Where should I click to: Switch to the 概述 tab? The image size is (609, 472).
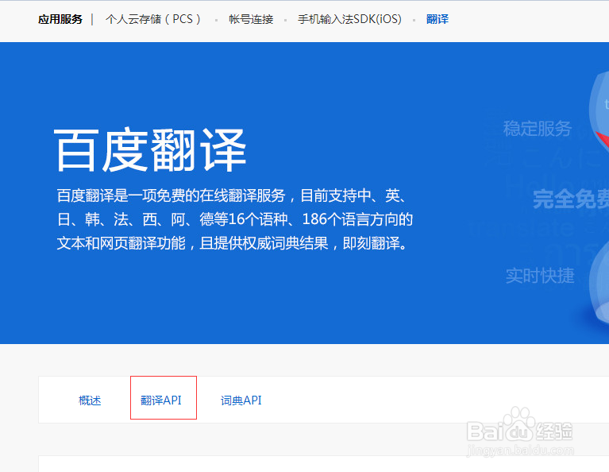(x=90, y=400)
